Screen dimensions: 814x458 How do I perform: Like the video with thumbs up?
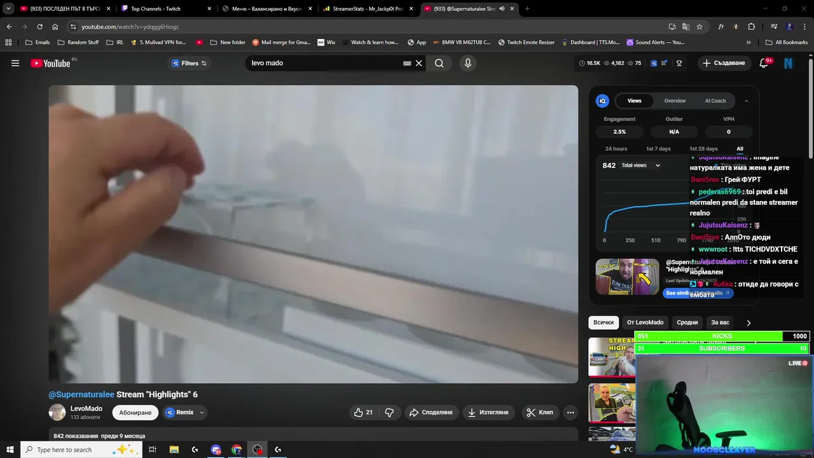point(363,412)
